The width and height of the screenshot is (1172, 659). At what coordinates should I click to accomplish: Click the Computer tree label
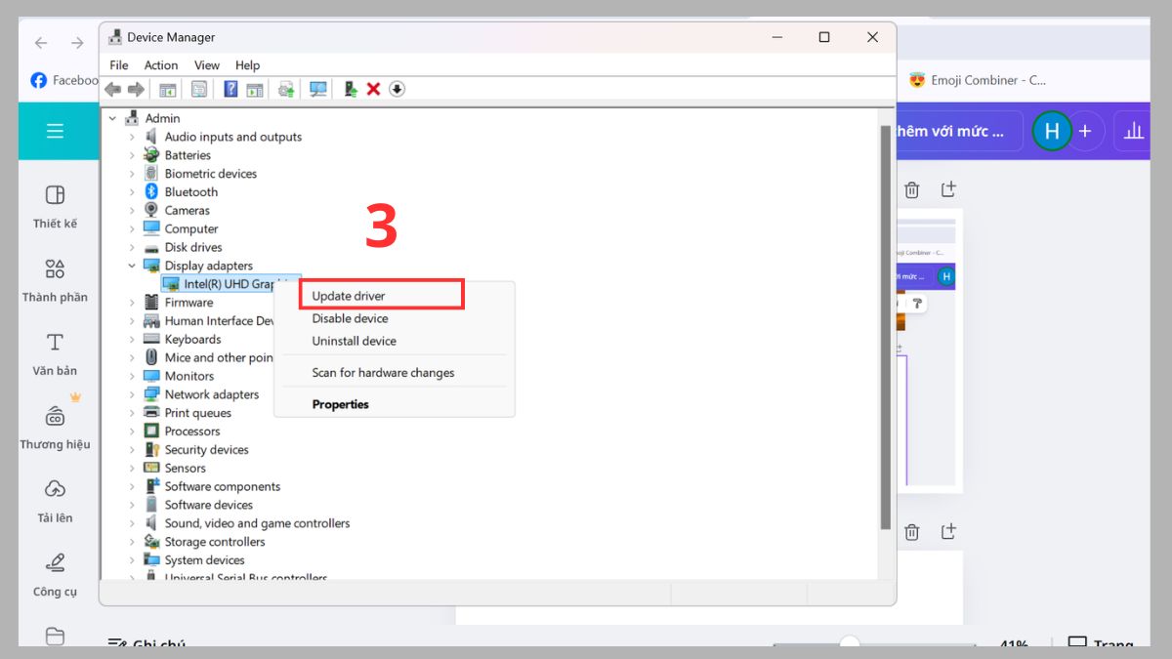tap(191, 228)
